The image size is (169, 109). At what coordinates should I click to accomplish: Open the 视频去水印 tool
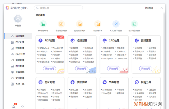[89, 58]
